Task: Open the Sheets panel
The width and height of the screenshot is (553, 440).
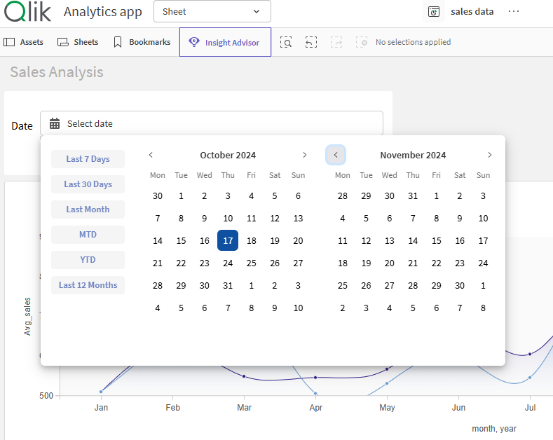Action: tap(78, 42)
